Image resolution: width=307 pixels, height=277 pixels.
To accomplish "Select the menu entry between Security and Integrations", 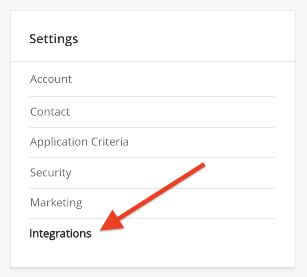I will tap(56, 203).
